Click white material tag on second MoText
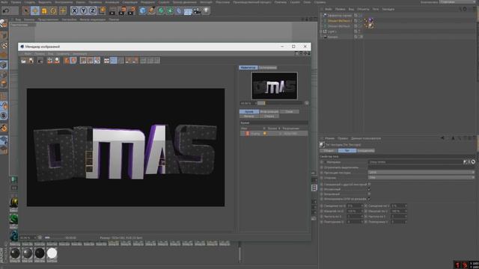The height and width of the screenshot is (269, 479). tap(370, 26)
